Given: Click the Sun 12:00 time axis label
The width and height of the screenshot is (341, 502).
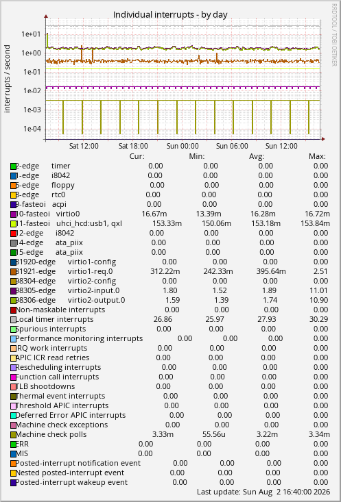Looking at the screenshot, I should coord(281,146).
